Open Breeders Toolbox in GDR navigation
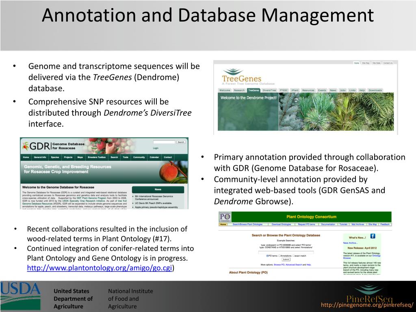The image size is (416, 312). [97, 157]
